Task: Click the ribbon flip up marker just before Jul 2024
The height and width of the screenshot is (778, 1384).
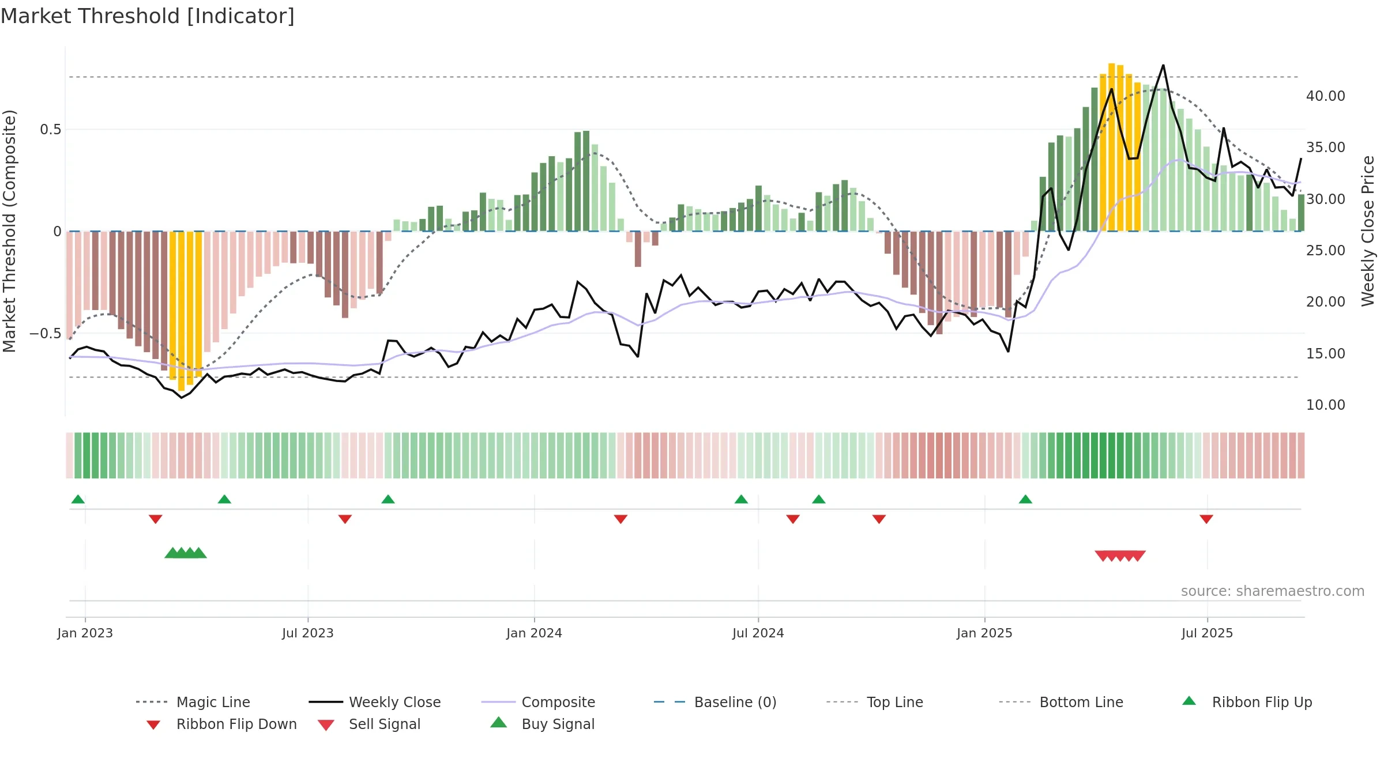Action: [x=741, y=499]
